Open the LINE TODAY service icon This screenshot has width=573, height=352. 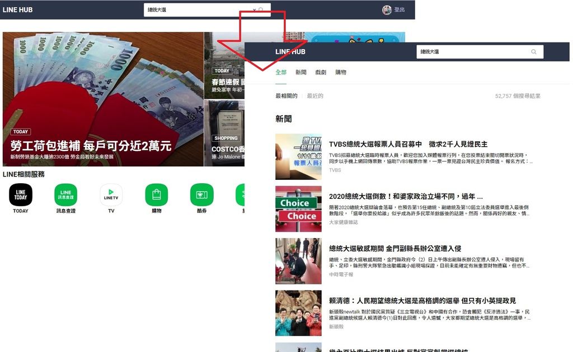pyautogui.click(x=21, y=194)
